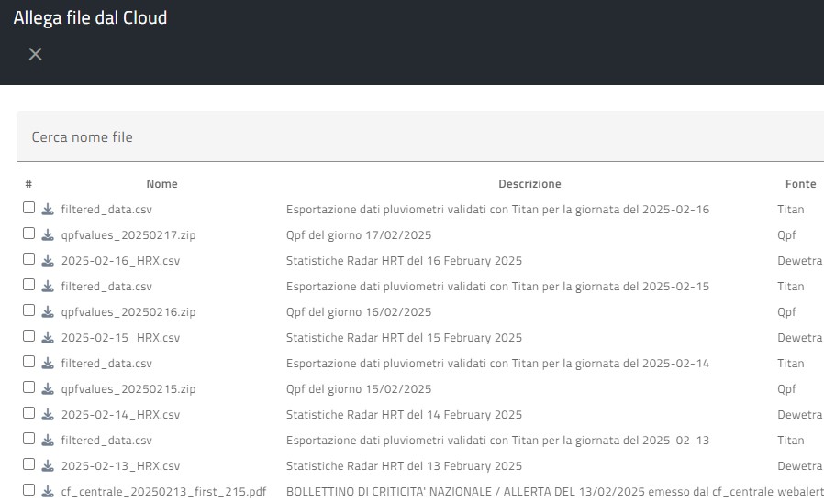The image size is (824, 501).
Task: Click the qpfvalues_20250216.zip file name
Action: tap(128, 312)
